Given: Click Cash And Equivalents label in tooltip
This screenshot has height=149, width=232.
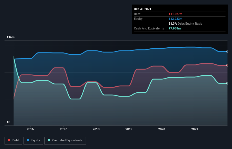Looking at the screenshot, I should 149,28.
